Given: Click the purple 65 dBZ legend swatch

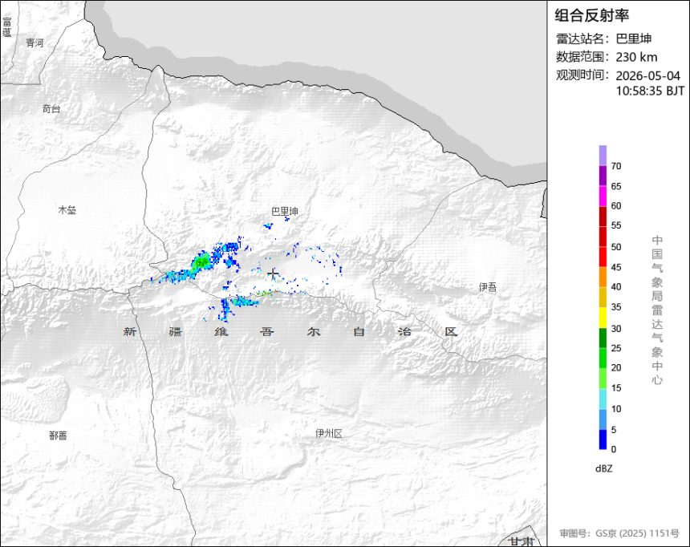Looking at the screenshot, I should click(x=603, y=176).
